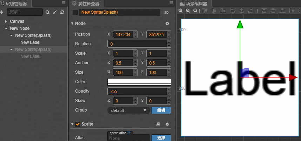
Task: Select the first New Sprite(Splash) node
Action: click(x=33, y=35)
